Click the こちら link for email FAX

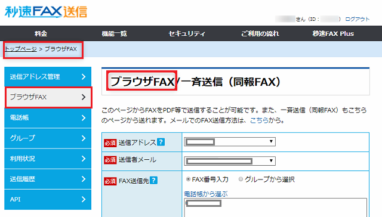pyautogui.click(x=259, y=120)
